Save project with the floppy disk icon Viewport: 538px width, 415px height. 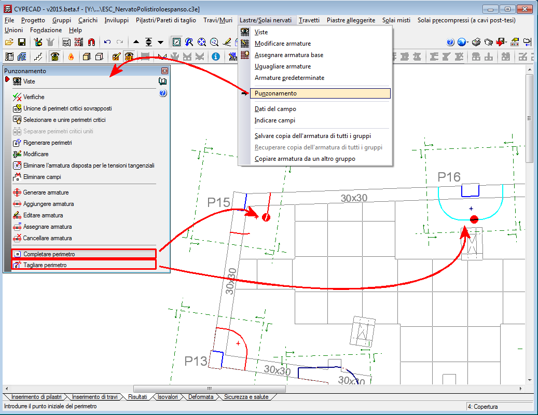22,42
